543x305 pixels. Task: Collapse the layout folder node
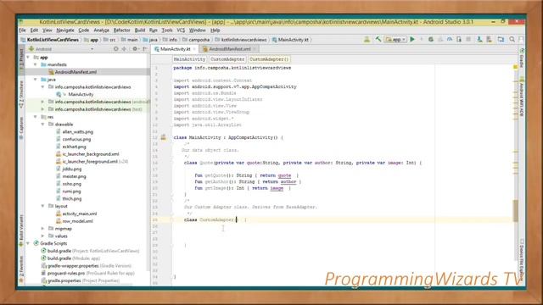[42, 206]
